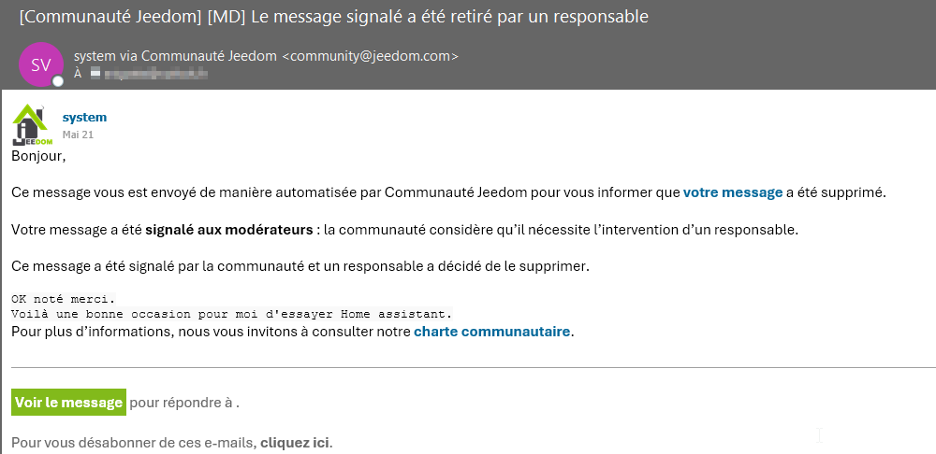Click the quoted 'Home assistant' sentence

[231, 313]
